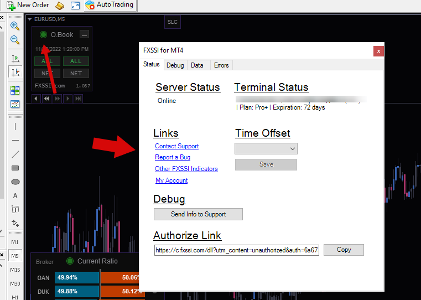Rewind O.Book history fast backward
Screen dimensions: 421x300
pyautogui.click(x=46, y=99)
